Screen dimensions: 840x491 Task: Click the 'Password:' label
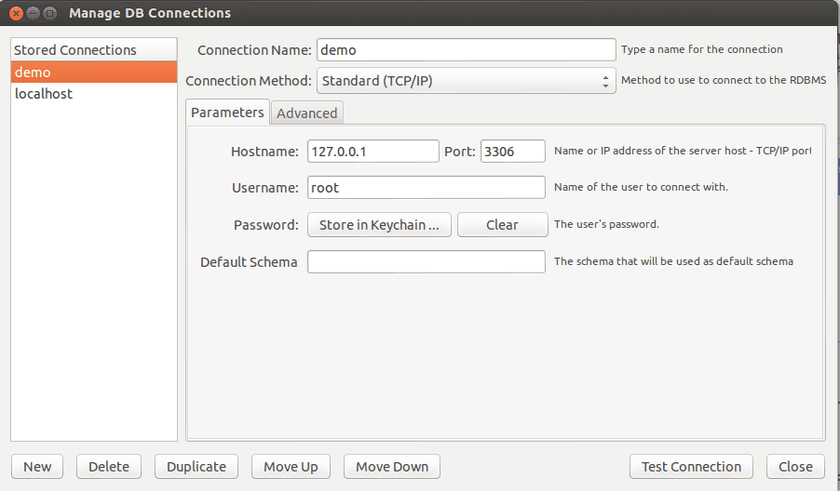(x=266, y=225)
